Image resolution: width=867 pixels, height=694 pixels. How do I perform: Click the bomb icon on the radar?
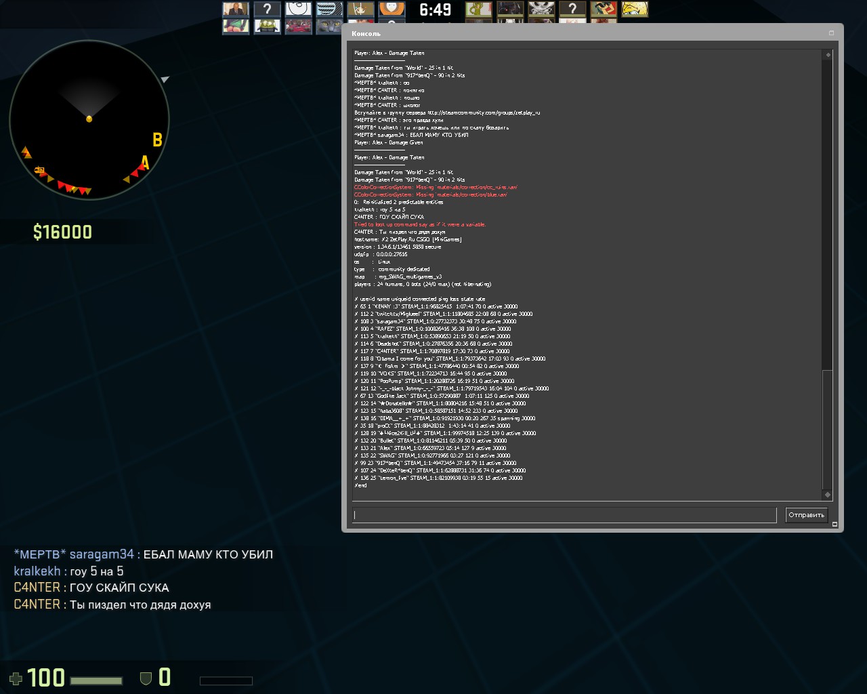coord(39,170)
